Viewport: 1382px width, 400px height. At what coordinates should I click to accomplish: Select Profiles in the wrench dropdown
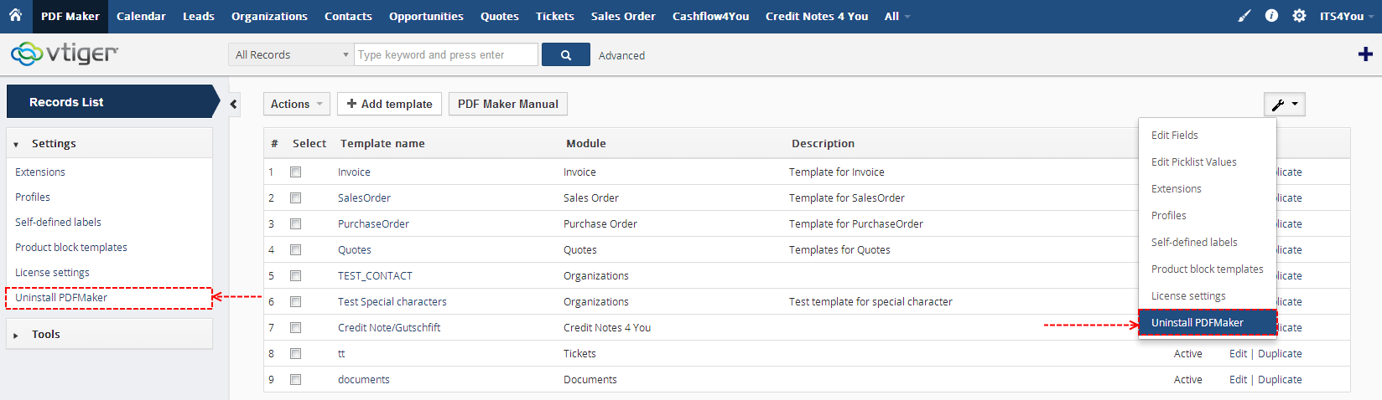[x=1208, y=215]
